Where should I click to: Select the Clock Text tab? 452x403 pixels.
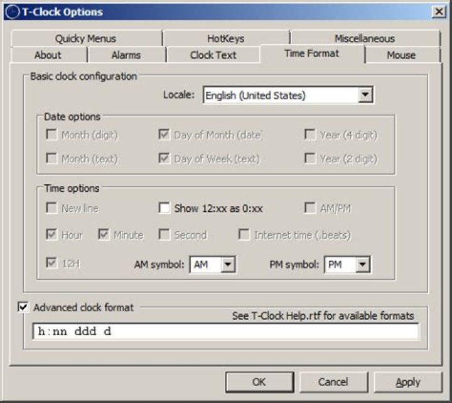(x=213, y=55)
